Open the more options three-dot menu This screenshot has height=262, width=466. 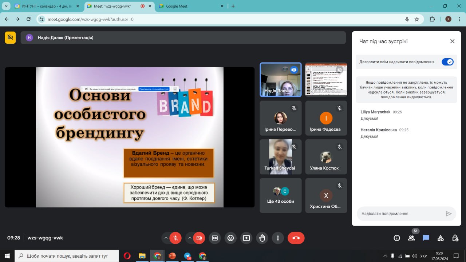click(278, 238)
